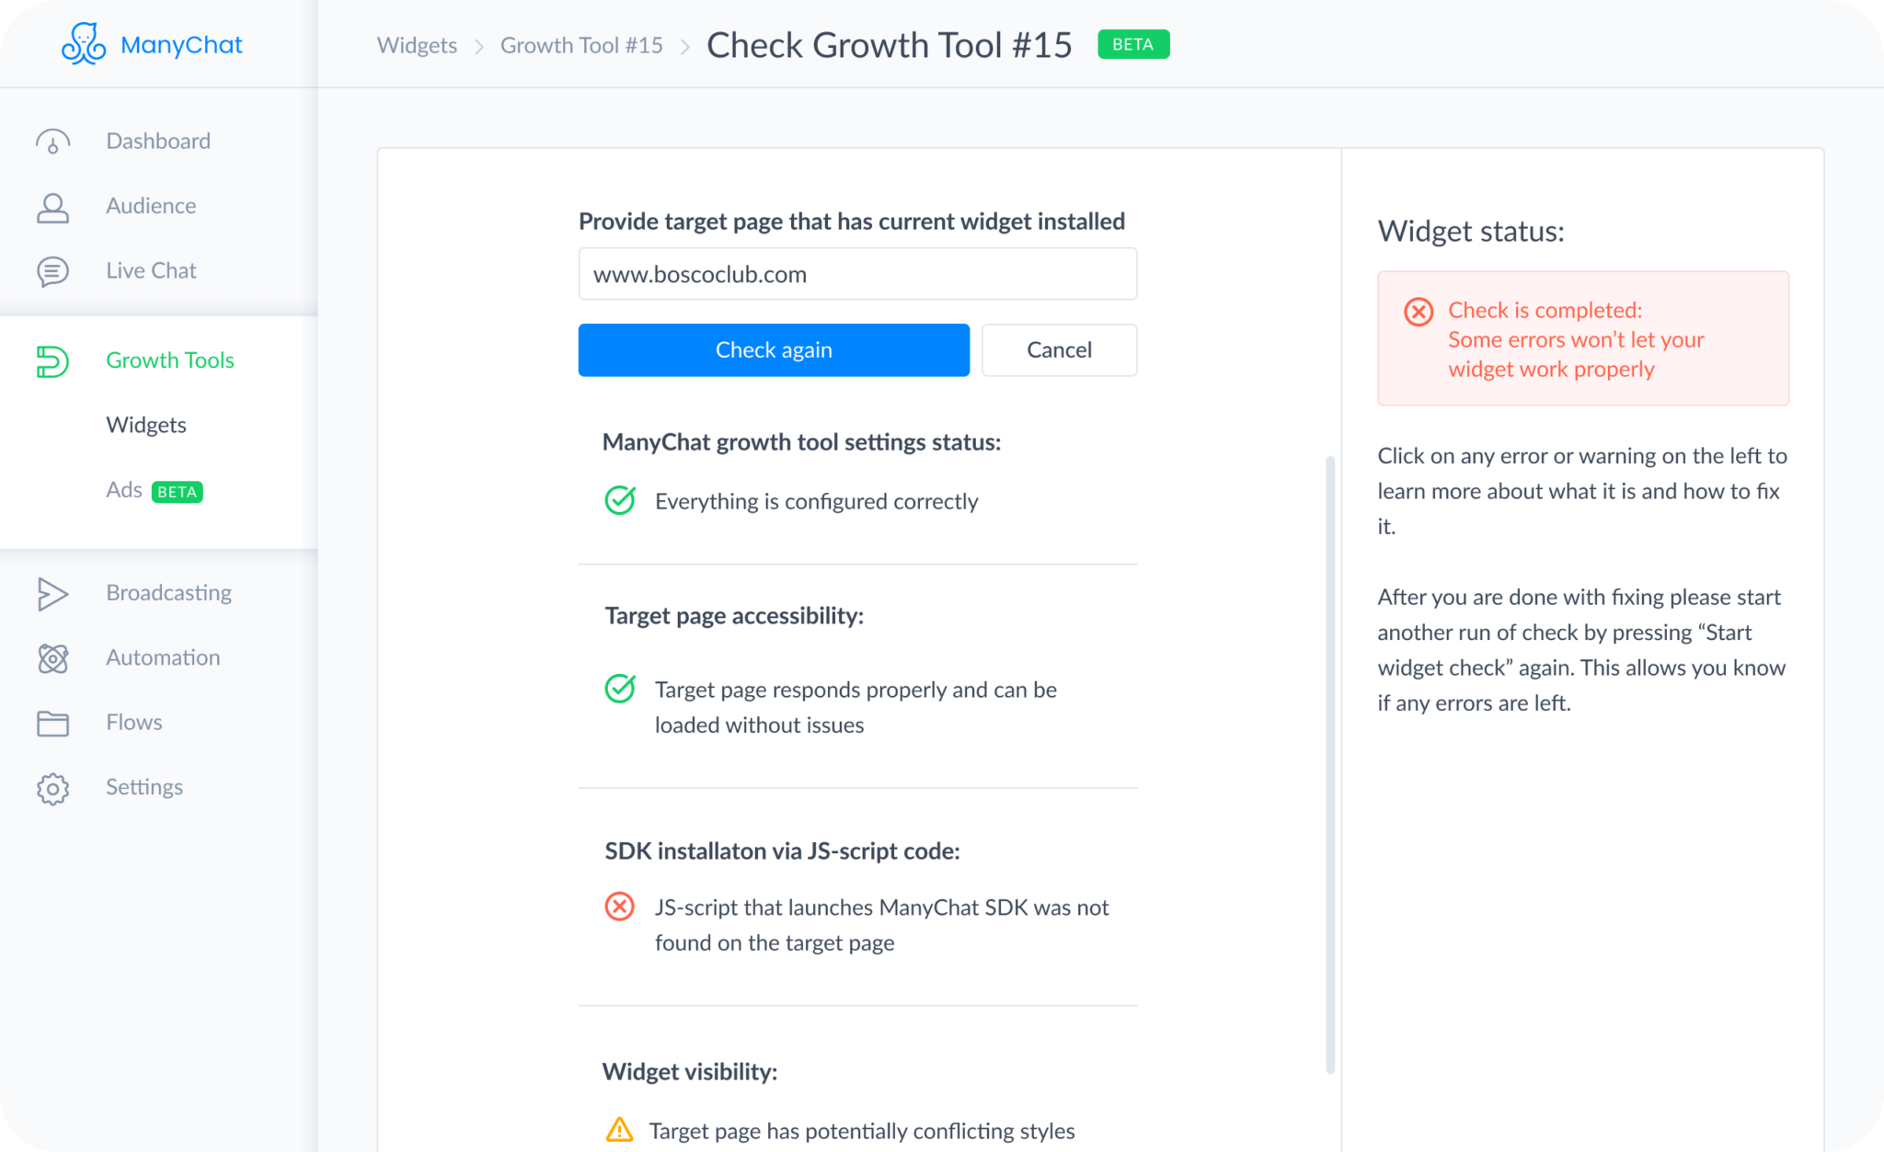Screen dimensions: 1884x1152
Task: Click the red error icon for SDK installation
Action: pos(619,908)
